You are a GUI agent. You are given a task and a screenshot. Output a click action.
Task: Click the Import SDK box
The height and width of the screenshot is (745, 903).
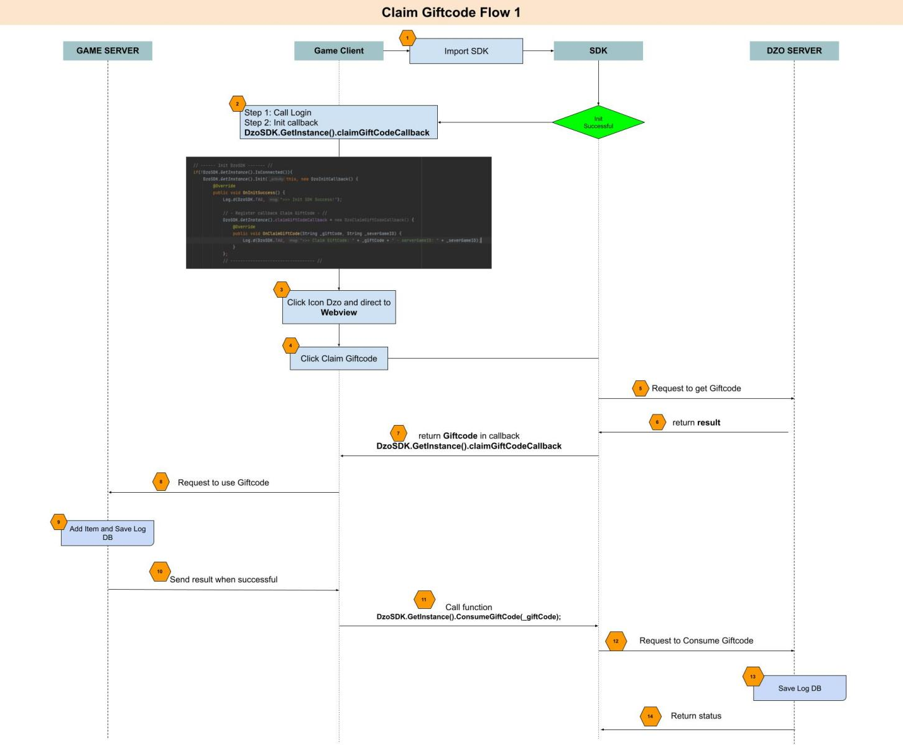pos(466,51)
